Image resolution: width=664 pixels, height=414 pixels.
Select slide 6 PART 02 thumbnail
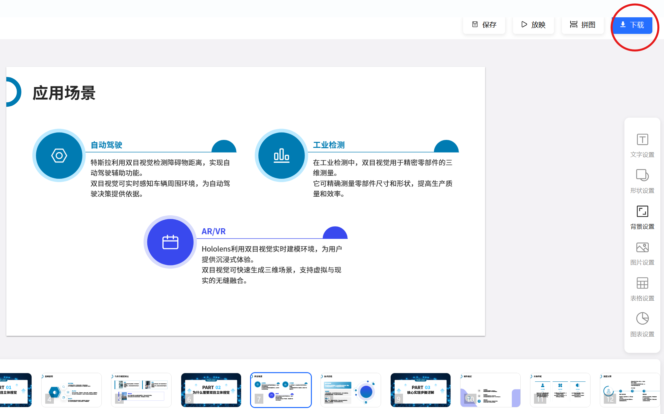click(x=211, y=390)
